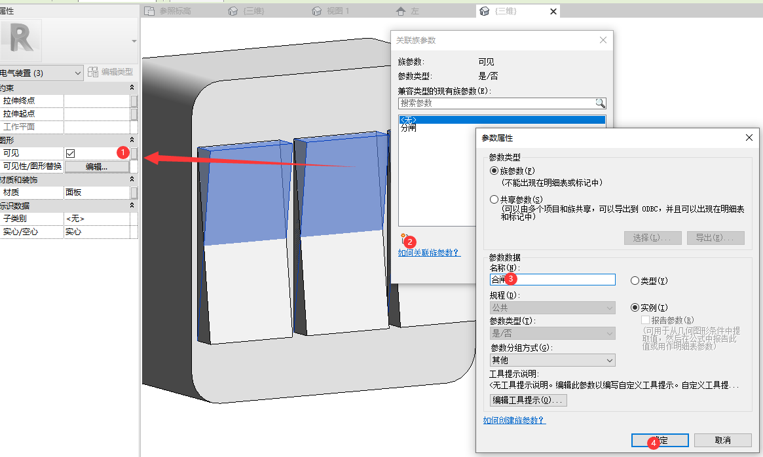Open the 如何创建族参数 help link
Image resolution: width=763 pixels, height=457 pixels.
514,420
